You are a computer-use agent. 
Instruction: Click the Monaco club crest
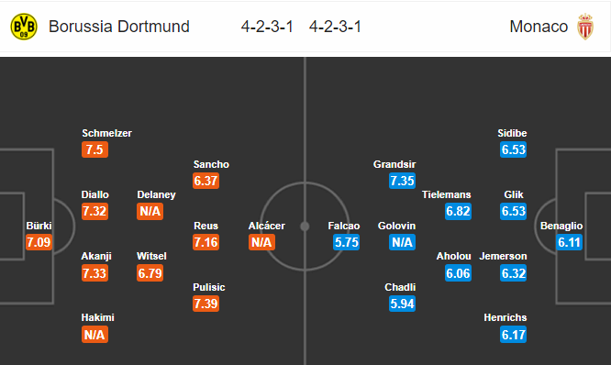(585, 27)
